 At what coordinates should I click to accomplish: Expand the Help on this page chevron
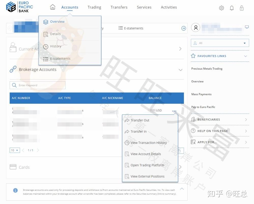[x=246, y=131]
